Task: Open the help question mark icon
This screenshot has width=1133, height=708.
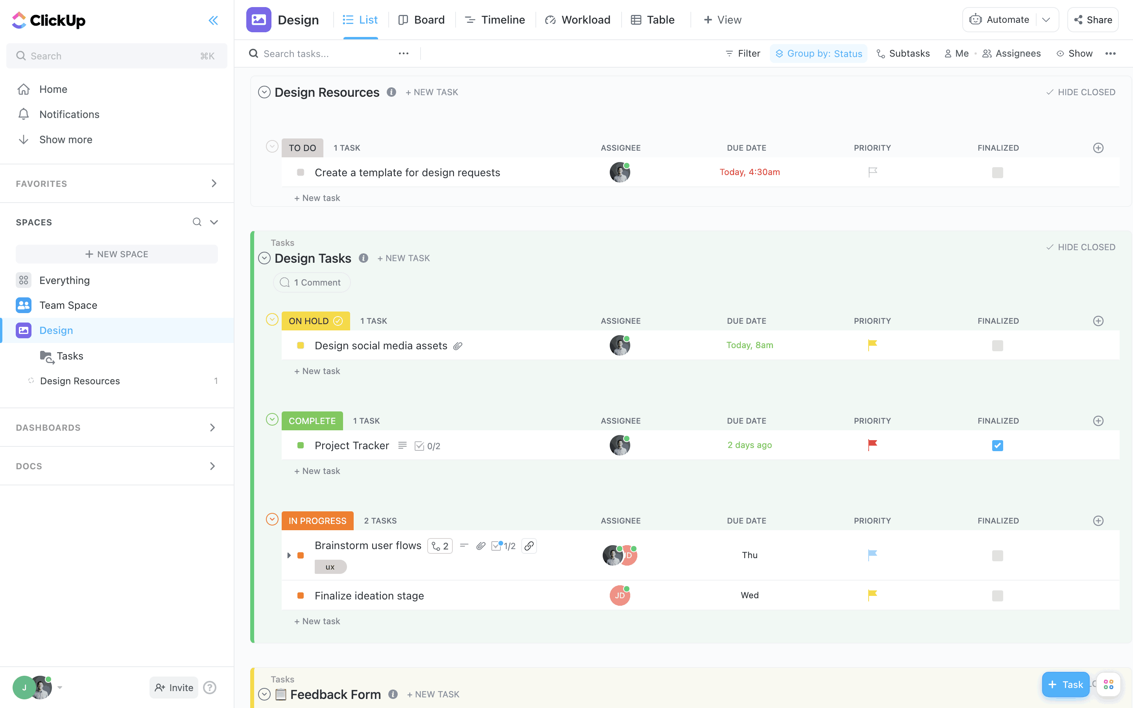Action: pos(210,688)
